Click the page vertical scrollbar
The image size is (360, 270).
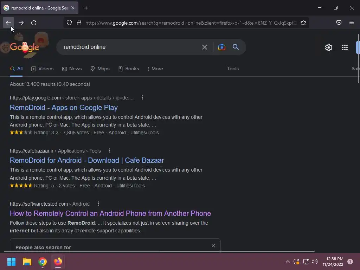click(x=358, y=59)
